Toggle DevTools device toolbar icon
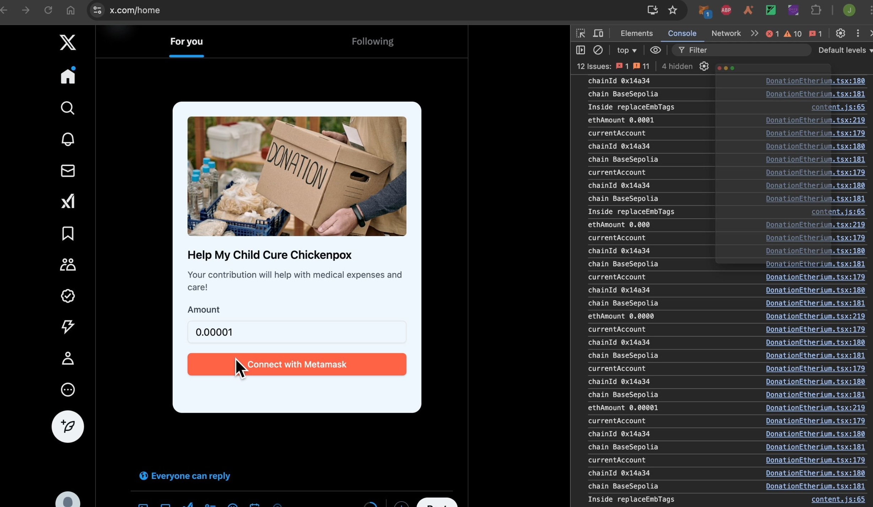This screenshot has height=507, width=873. point(598,33)
